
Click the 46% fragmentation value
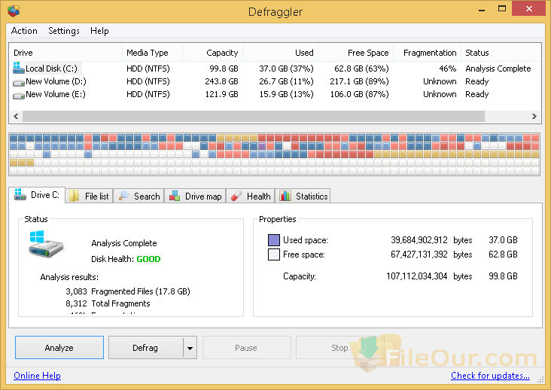447,69
